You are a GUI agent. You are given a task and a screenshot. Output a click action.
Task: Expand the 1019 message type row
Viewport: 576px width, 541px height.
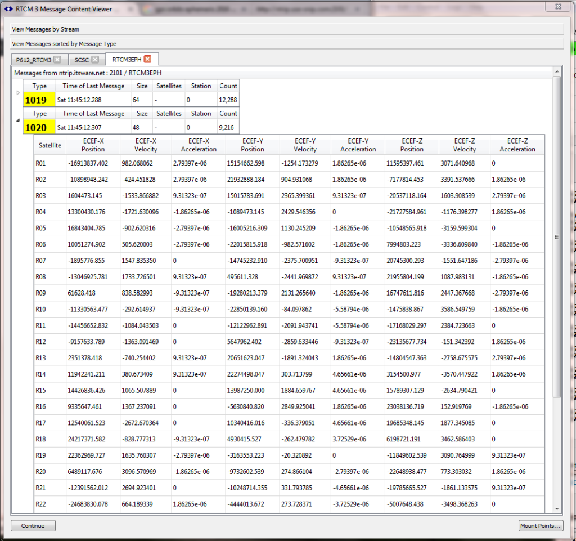pyautogui.click(x=17, y=93)
